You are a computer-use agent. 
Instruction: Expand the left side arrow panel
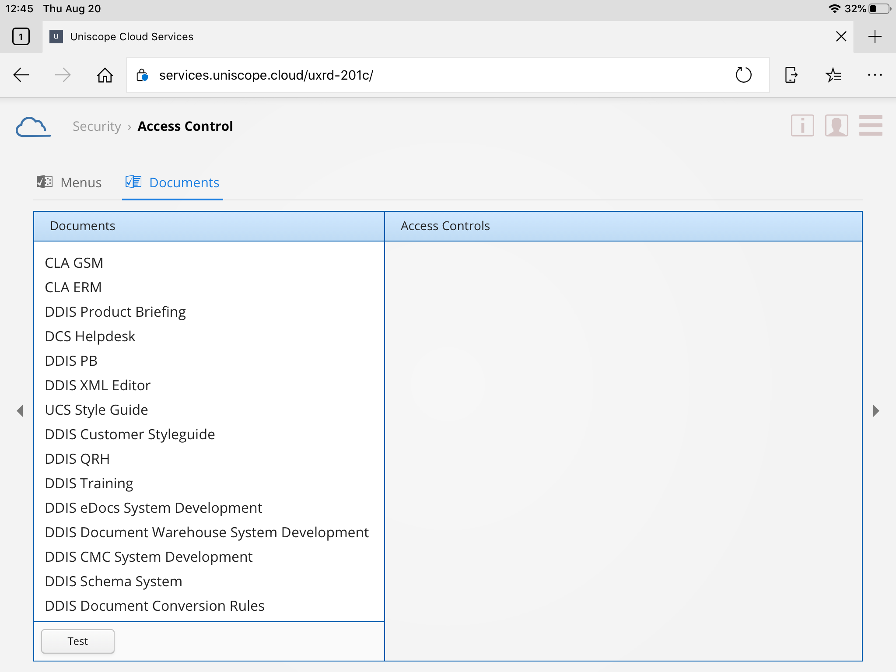(x=20, y=411)
